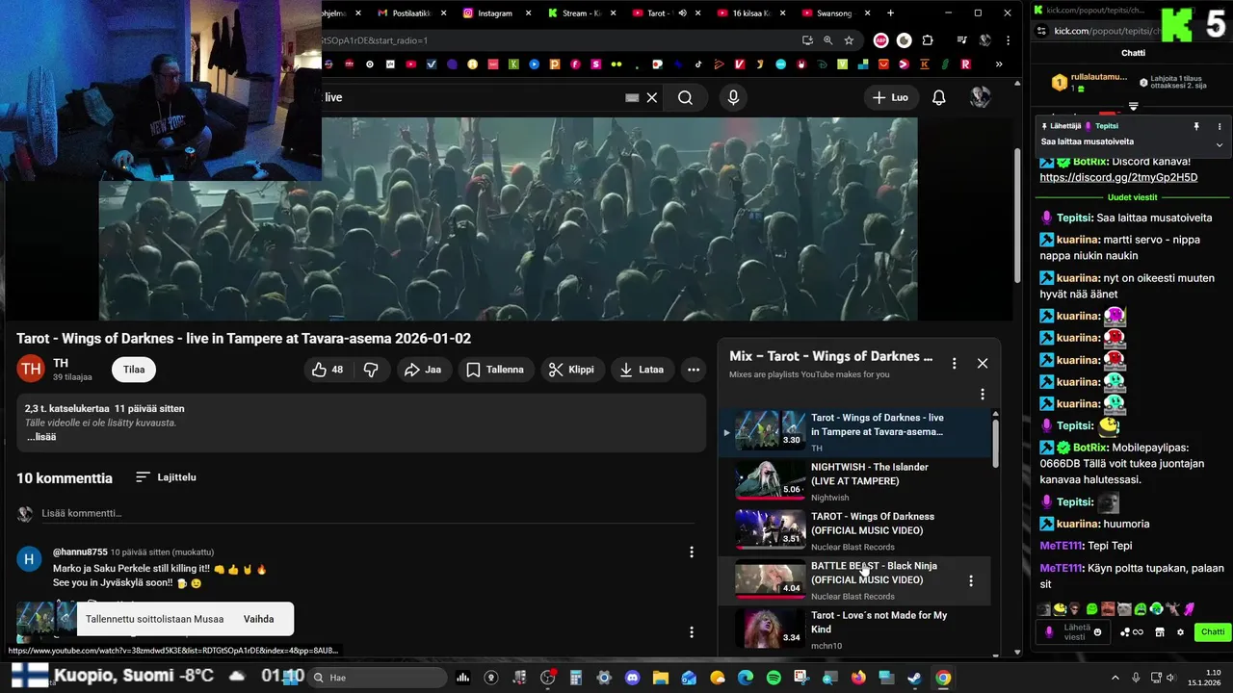The height and width of the screenshot is (693, 1233).
Task: Switch to the 16 kiisaa tab
Action: (x=749, y=13)
